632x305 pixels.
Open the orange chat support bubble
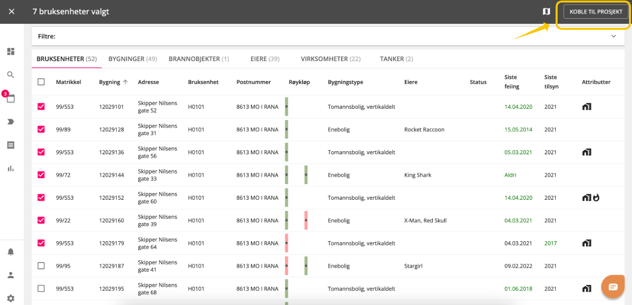coord(613,287)
